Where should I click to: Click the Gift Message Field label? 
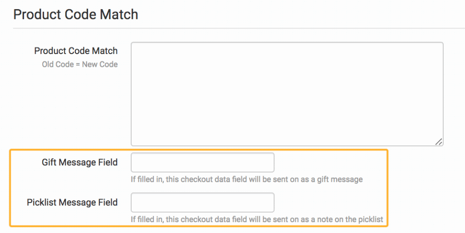79,162
